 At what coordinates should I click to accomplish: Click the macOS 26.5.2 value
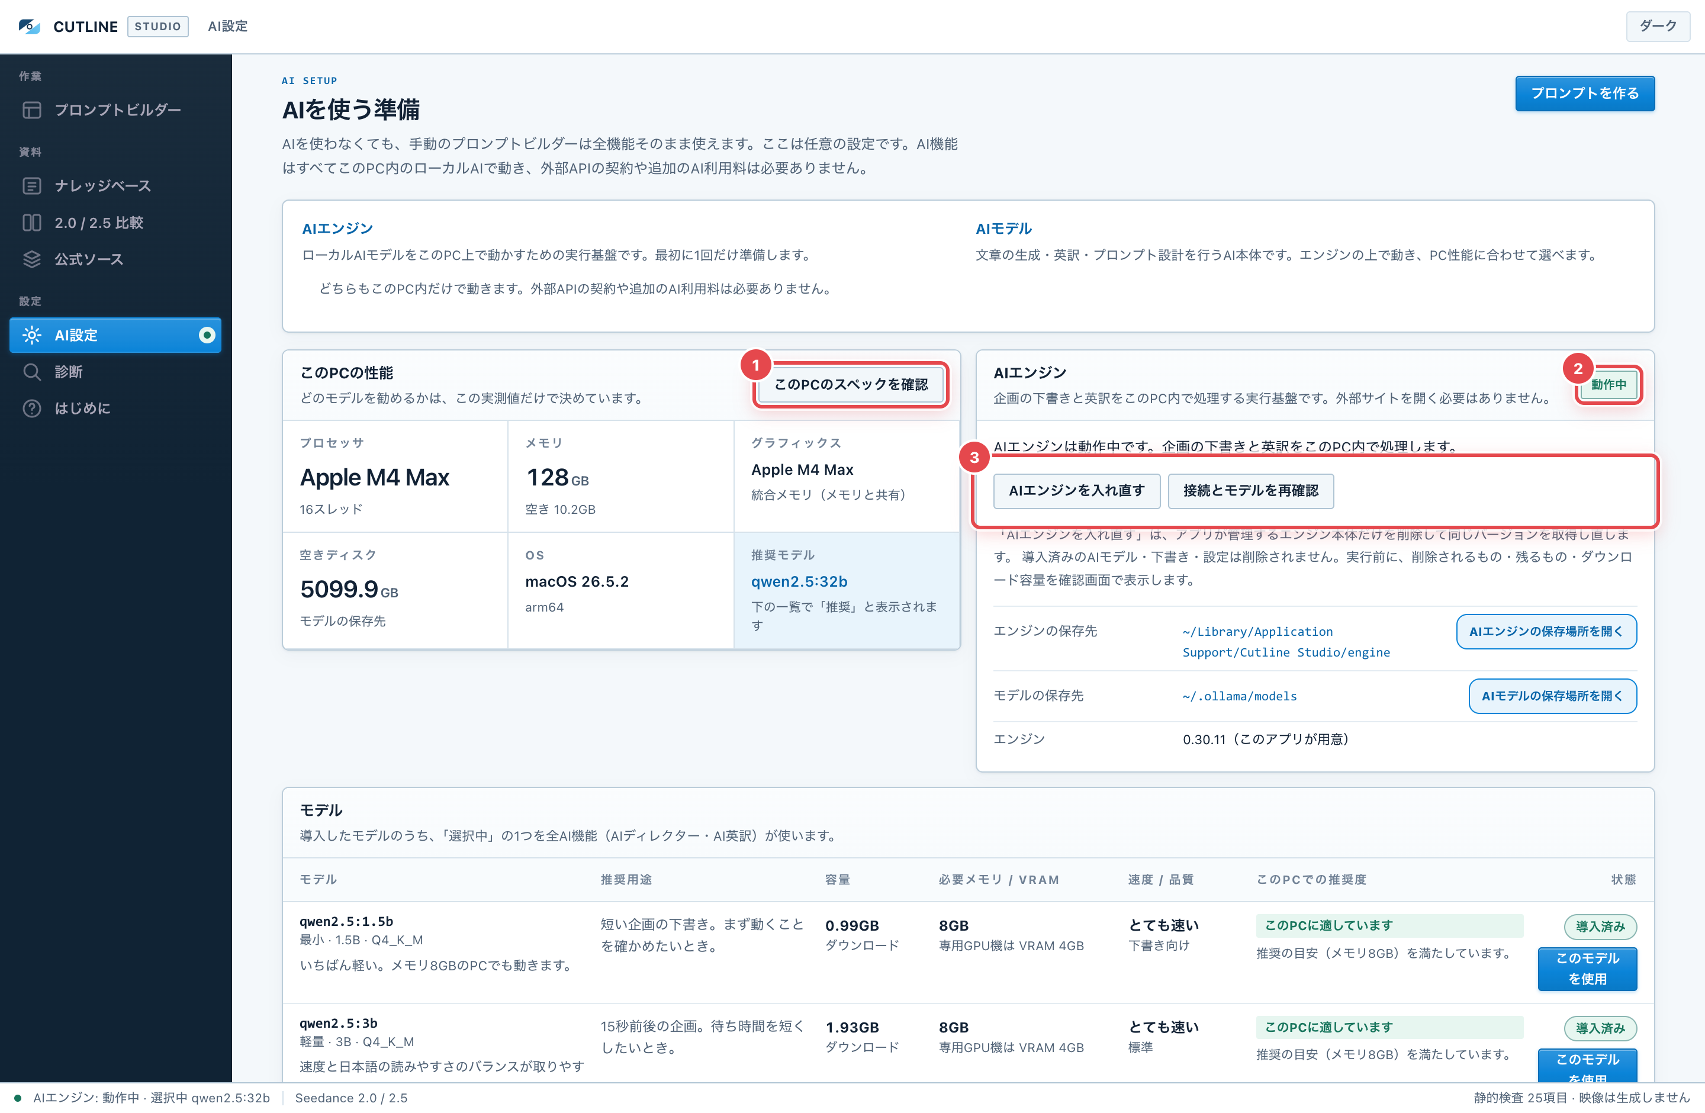tap(577, 581)
